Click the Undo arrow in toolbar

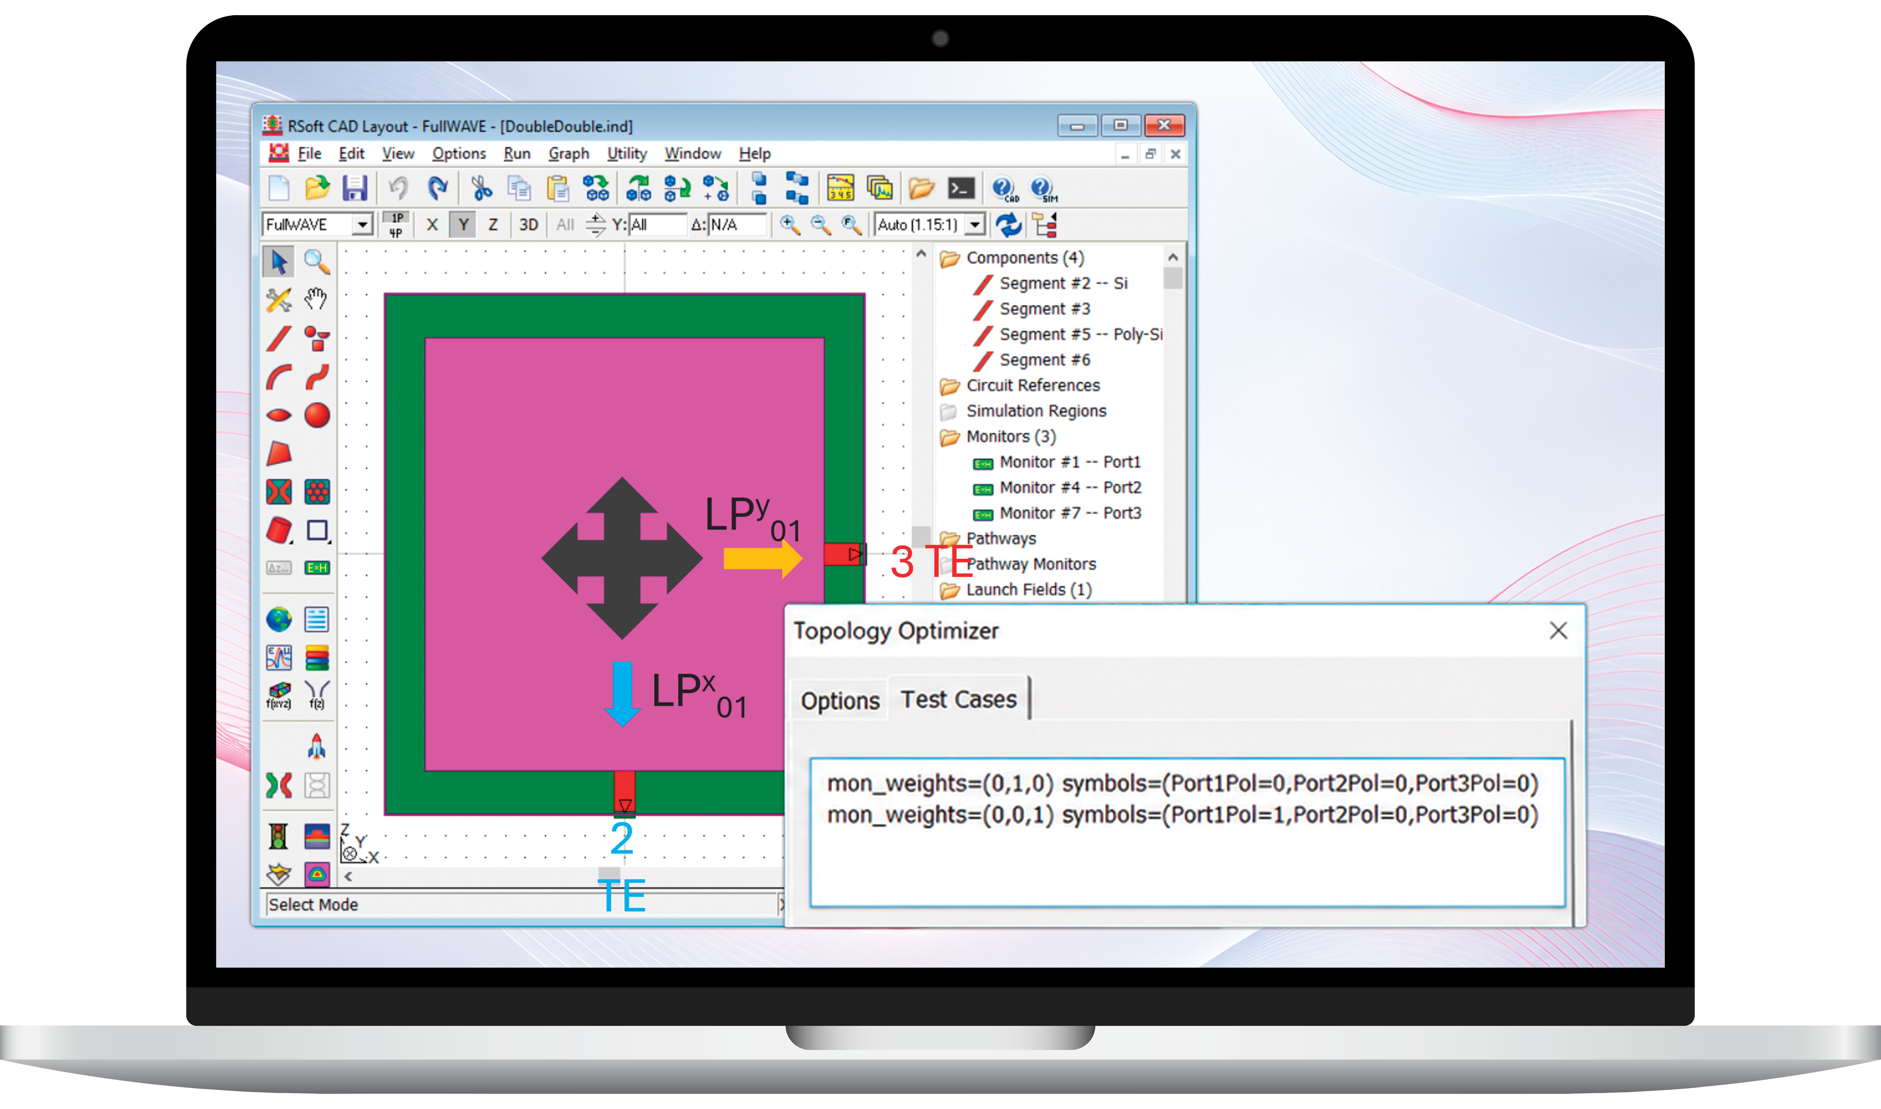tap(398, 188)
